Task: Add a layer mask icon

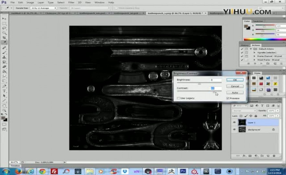Action: click(x=250, y=156)
